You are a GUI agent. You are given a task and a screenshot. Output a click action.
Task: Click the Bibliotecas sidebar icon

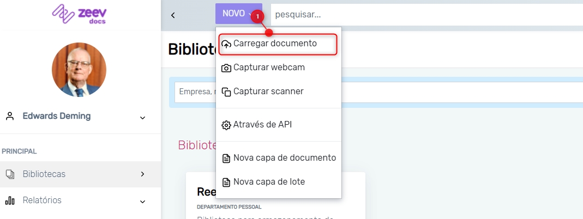tap(10, 174)
